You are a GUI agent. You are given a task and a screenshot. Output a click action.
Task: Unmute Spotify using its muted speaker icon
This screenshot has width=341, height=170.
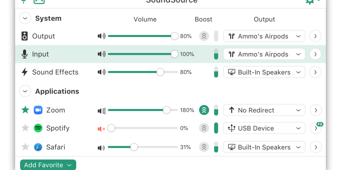coord(101,129)
